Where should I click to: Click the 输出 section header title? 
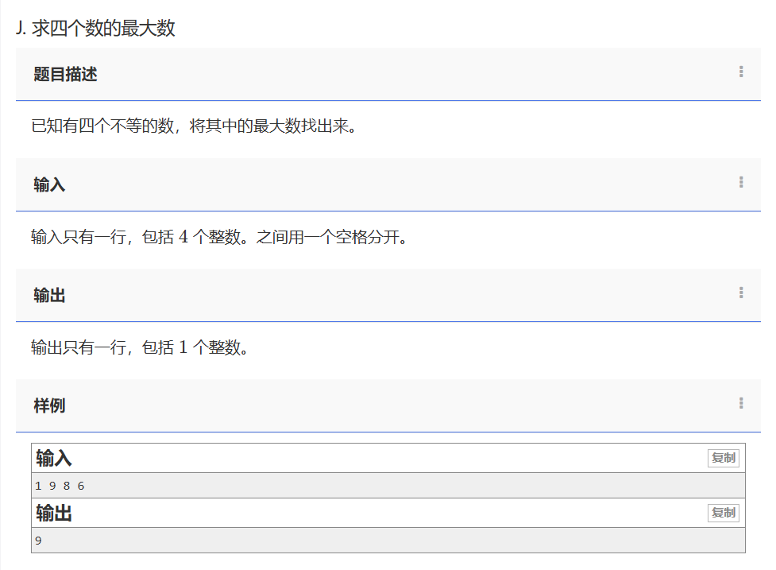click(49, 296)
